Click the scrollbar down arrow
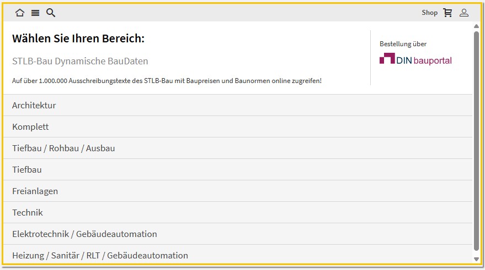This screenshot has height=270, width=485. pos(476,259)
